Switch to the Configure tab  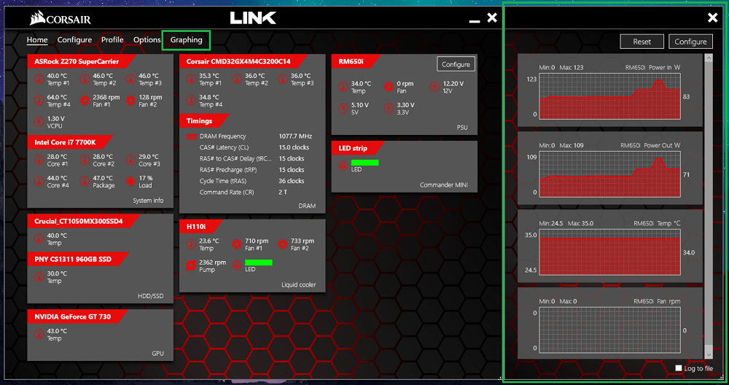coord(74,40)
